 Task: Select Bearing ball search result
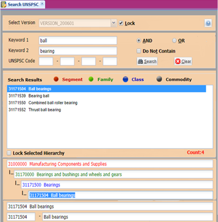tap(29, 96)
